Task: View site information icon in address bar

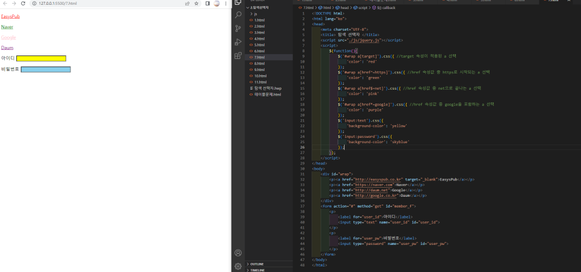Action: pos(34,4)
